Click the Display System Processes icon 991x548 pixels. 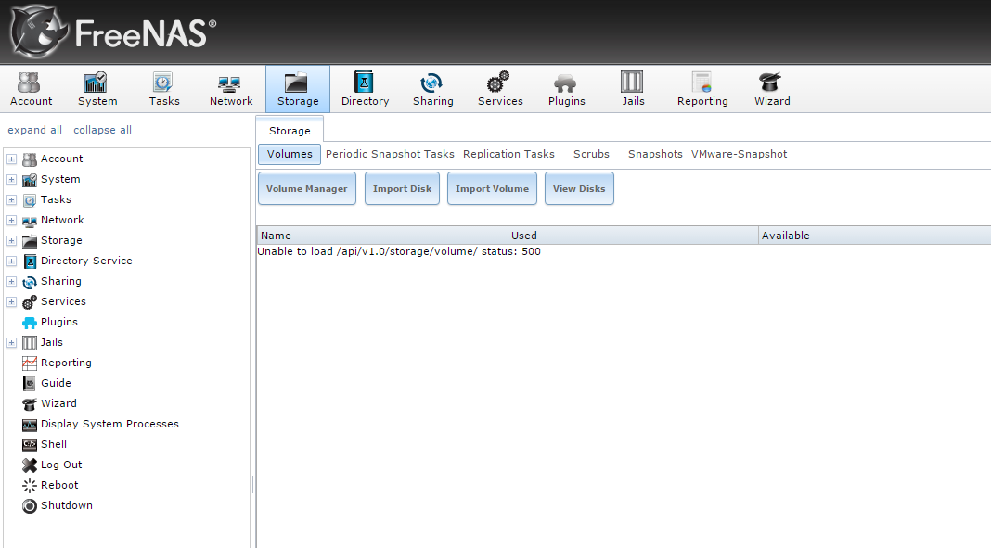point(30,425)
